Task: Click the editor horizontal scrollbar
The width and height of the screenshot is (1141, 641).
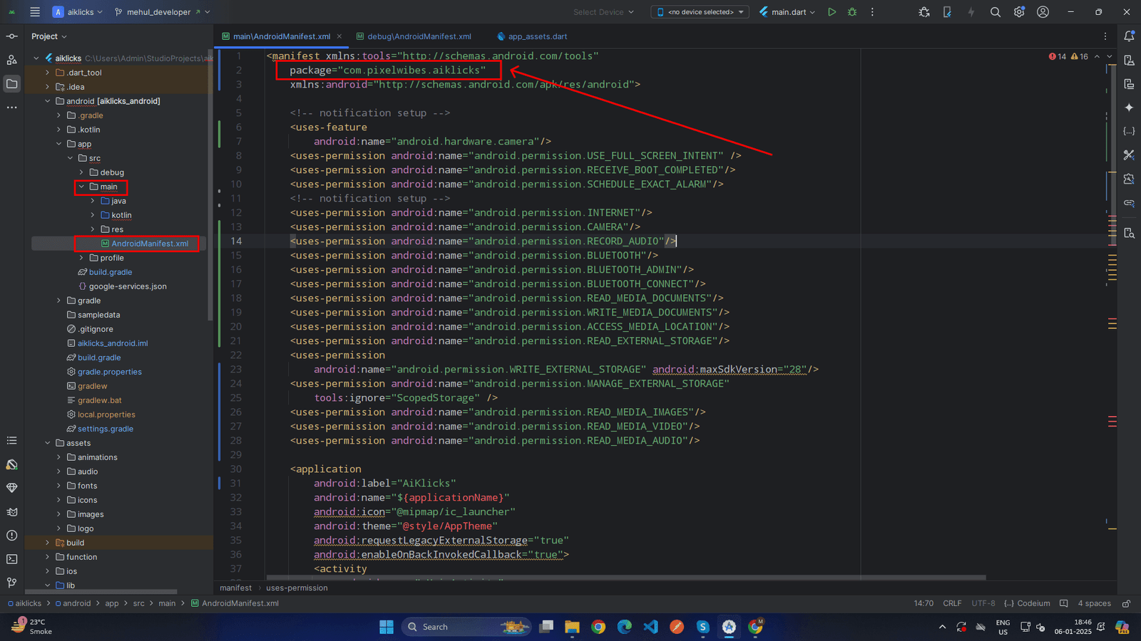Action: 625,578
